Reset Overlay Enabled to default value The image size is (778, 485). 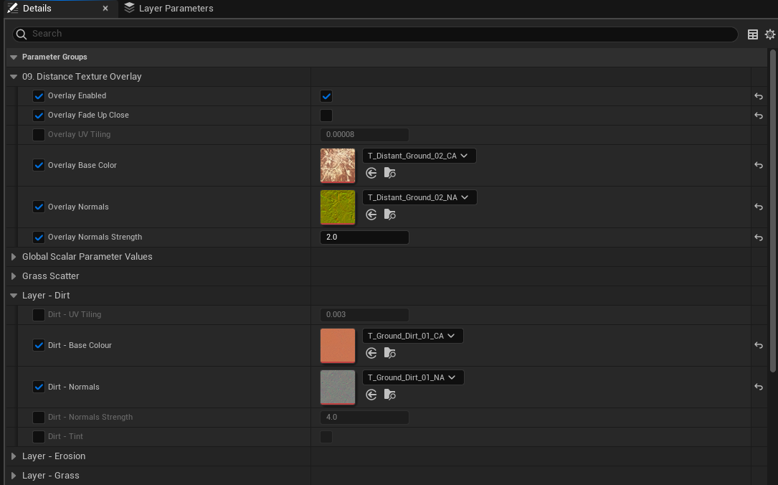[x=758, y=96]
